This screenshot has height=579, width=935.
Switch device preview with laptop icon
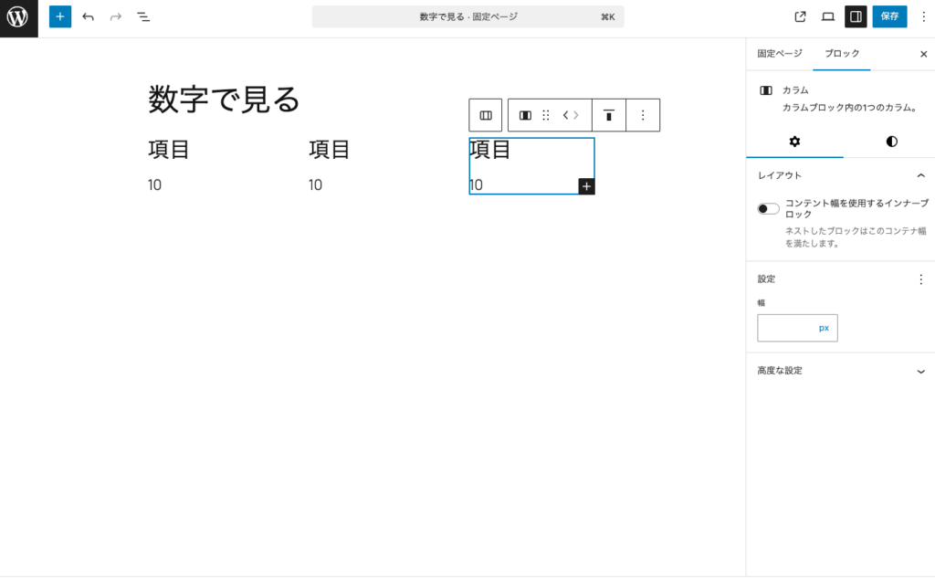(x=828, y=16)
